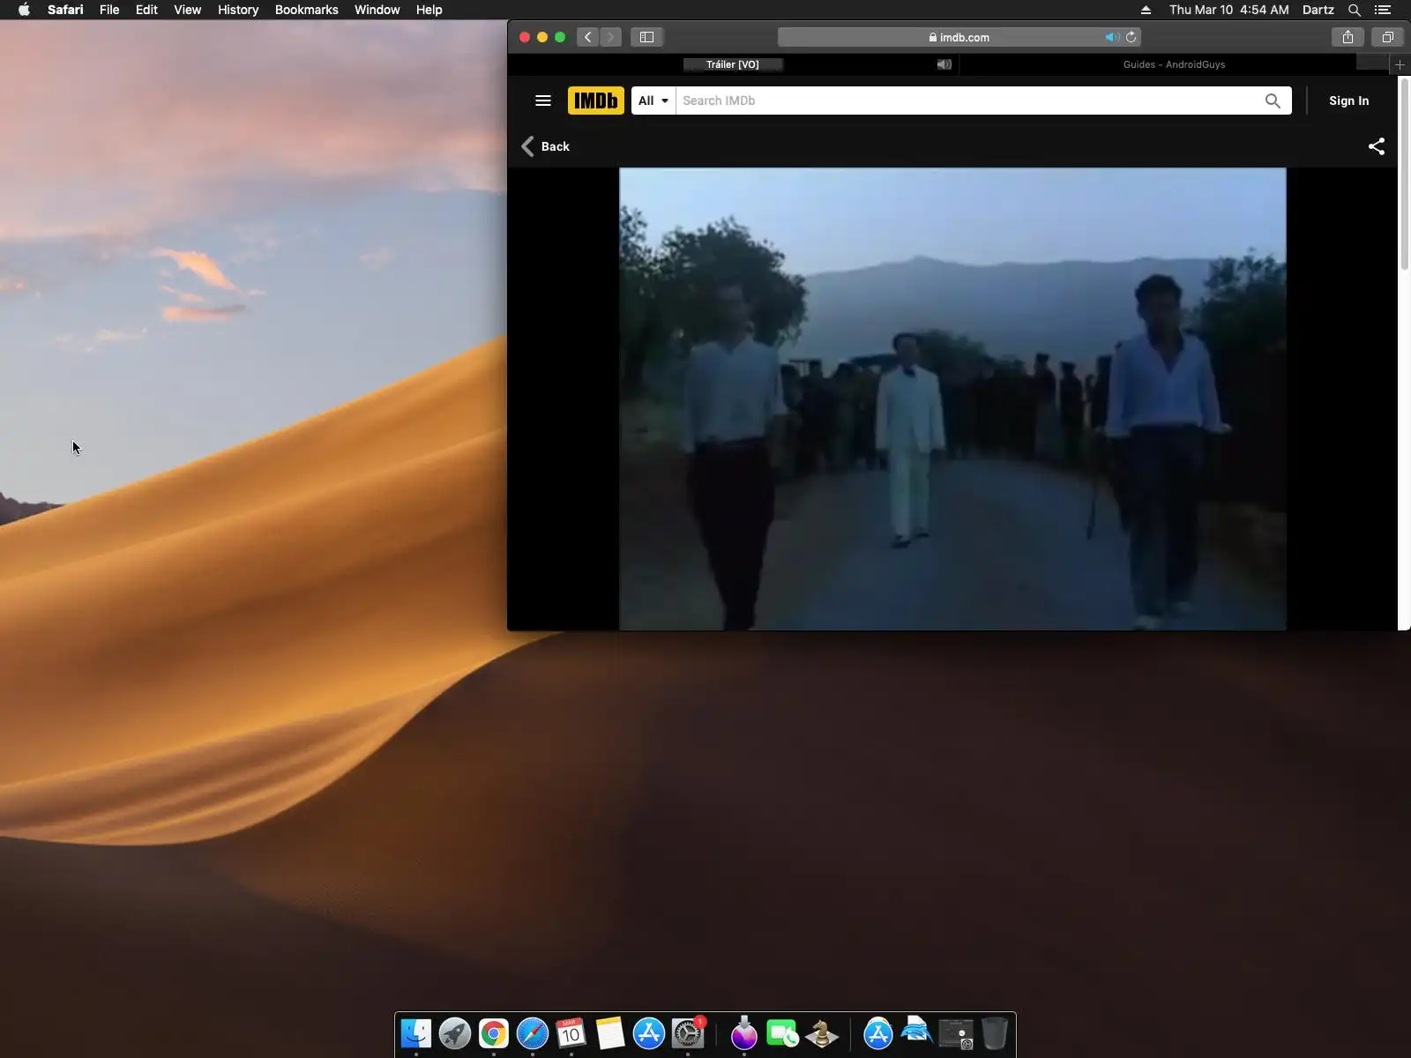Open the IMDb hamburger menu

click(543, 101)
